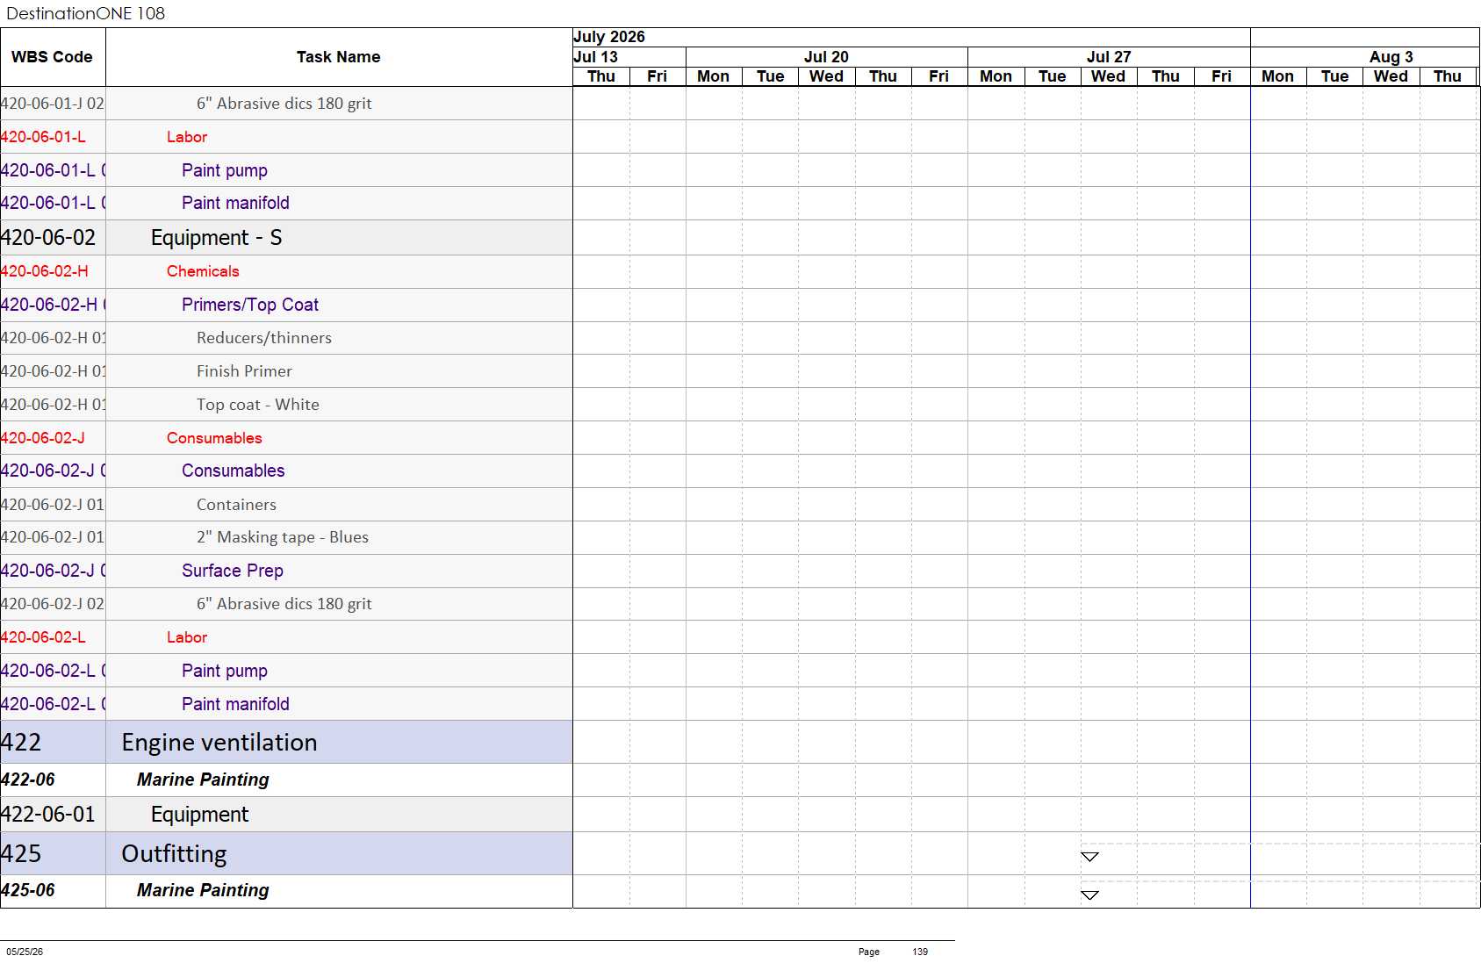Select Paint manifold in the 420-06-02-L row
The height and width of the screenshot is (963, 1481).
235,704
